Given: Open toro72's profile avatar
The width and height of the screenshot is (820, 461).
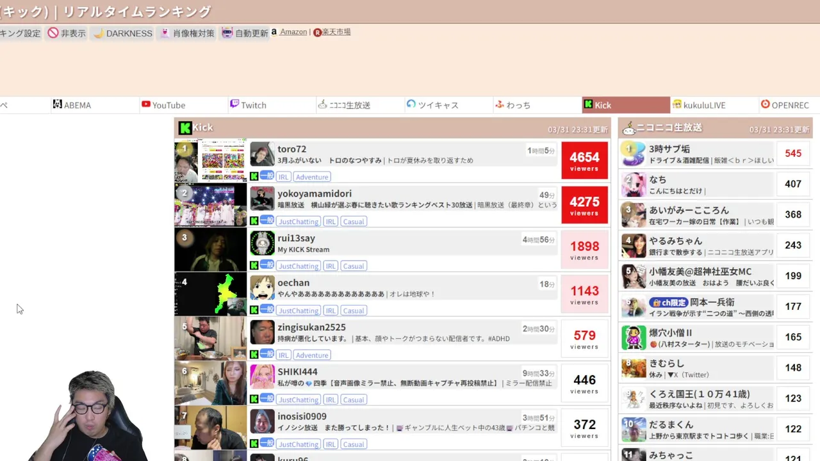Looking at the screenshot, I should tap(262, 154).
